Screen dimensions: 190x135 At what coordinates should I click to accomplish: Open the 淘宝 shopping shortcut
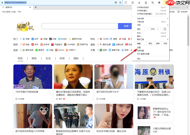coord(26,45)
